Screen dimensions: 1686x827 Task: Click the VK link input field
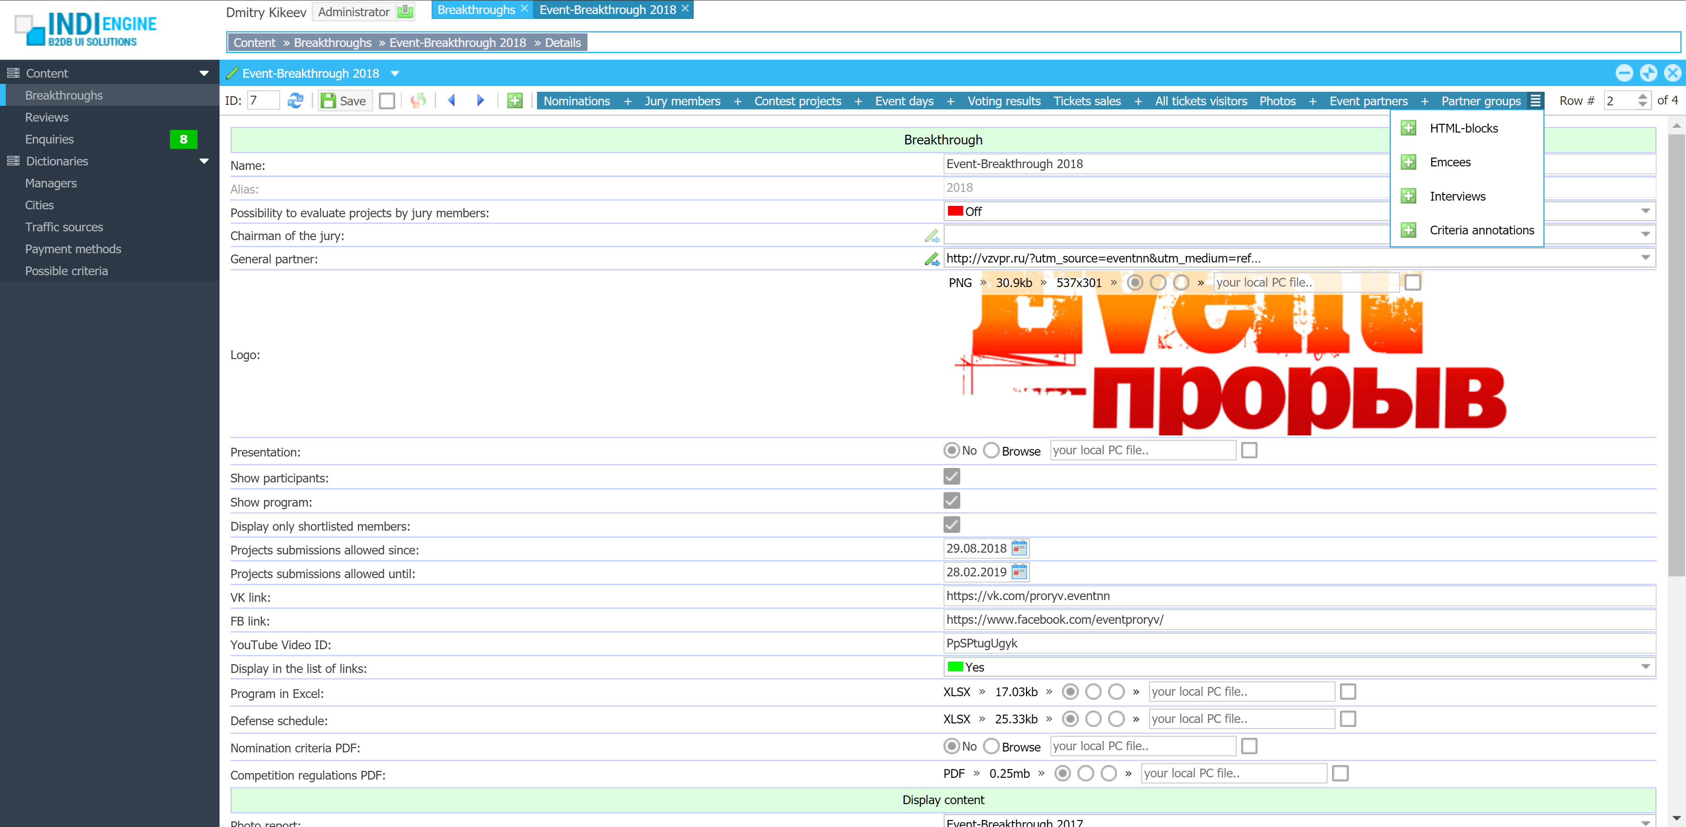click(1299, 596)
